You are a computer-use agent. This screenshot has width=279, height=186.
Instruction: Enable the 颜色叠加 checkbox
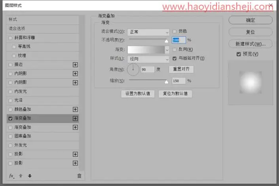click(10, 109)
